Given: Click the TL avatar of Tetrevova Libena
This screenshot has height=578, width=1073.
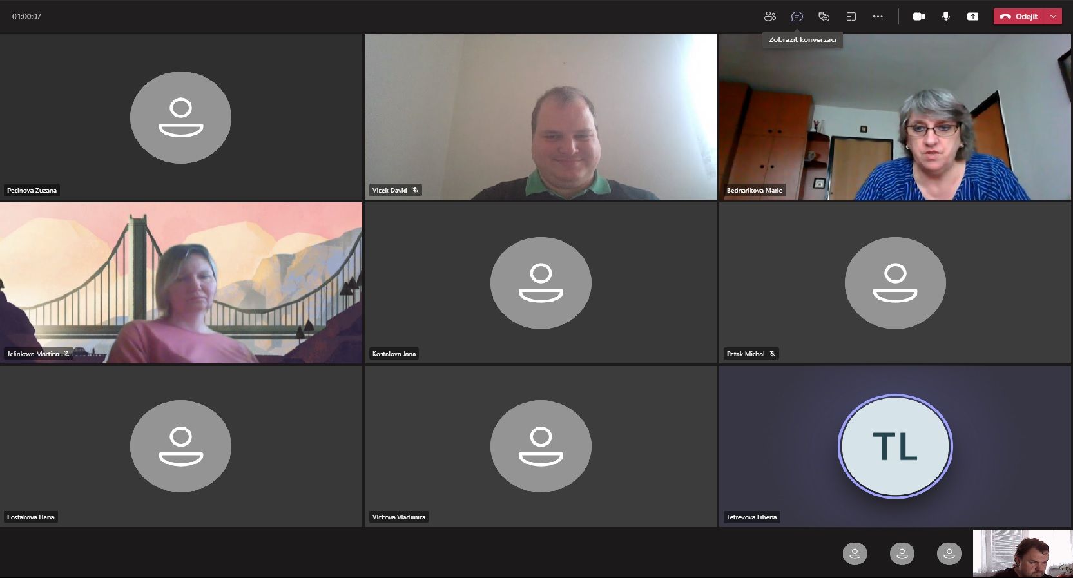Looking at the screenshot, I should [x=894, y=446].
